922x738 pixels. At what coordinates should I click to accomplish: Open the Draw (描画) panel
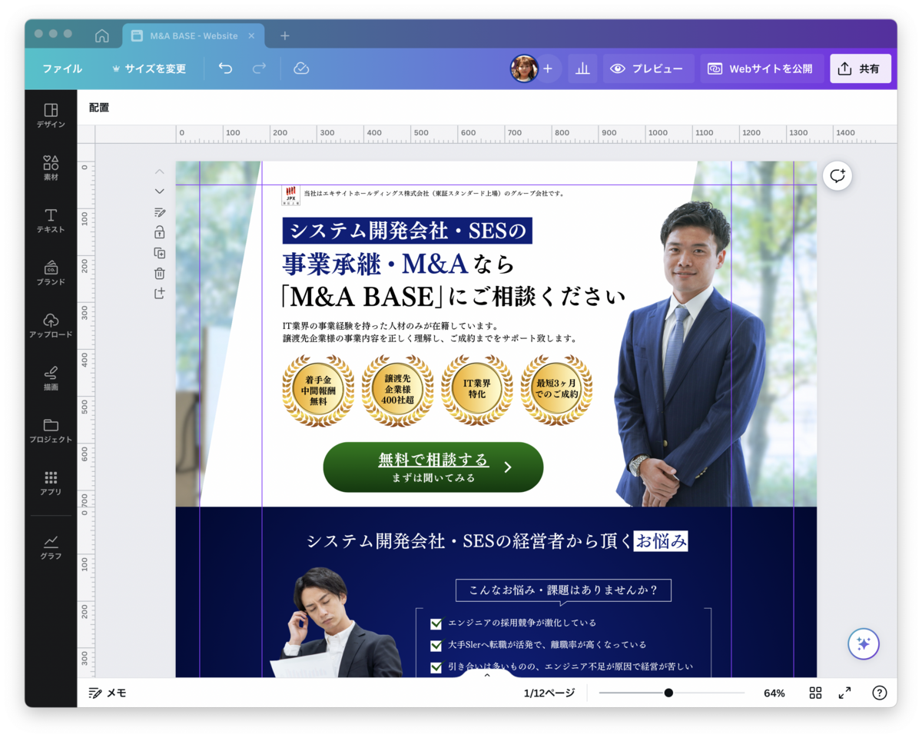coord(51,378)
